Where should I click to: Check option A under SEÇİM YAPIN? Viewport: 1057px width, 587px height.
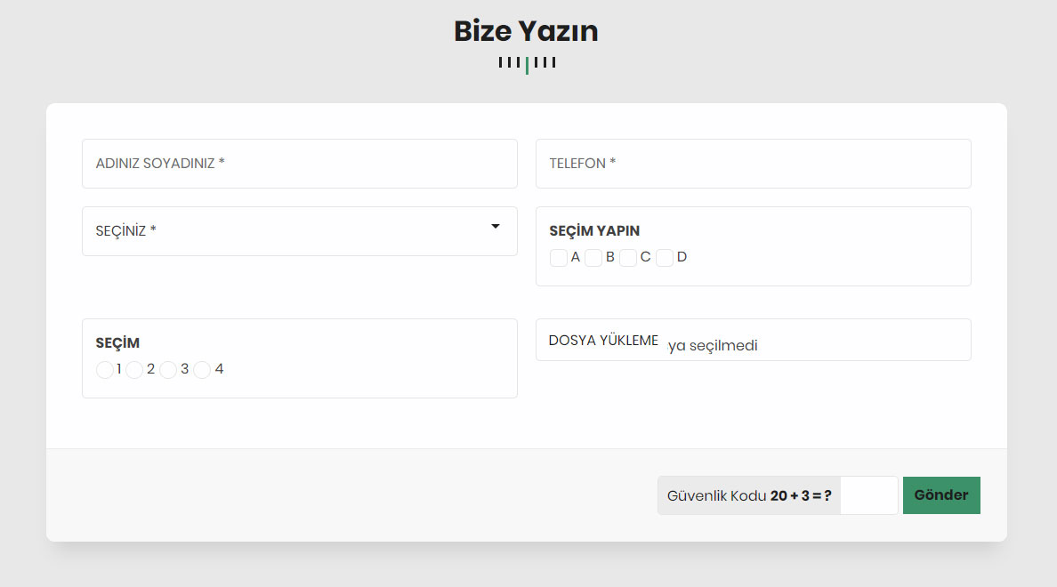coord(559,257)
